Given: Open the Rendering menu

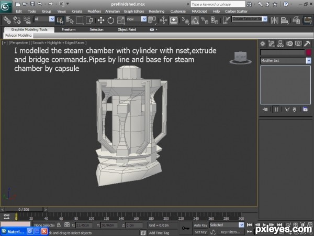Looking at the screenshot, I should (x=156, y=12).
